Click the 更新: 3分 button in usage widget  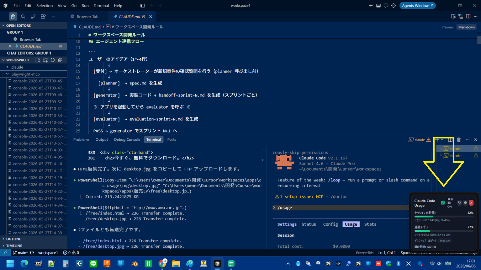(445, 241)
